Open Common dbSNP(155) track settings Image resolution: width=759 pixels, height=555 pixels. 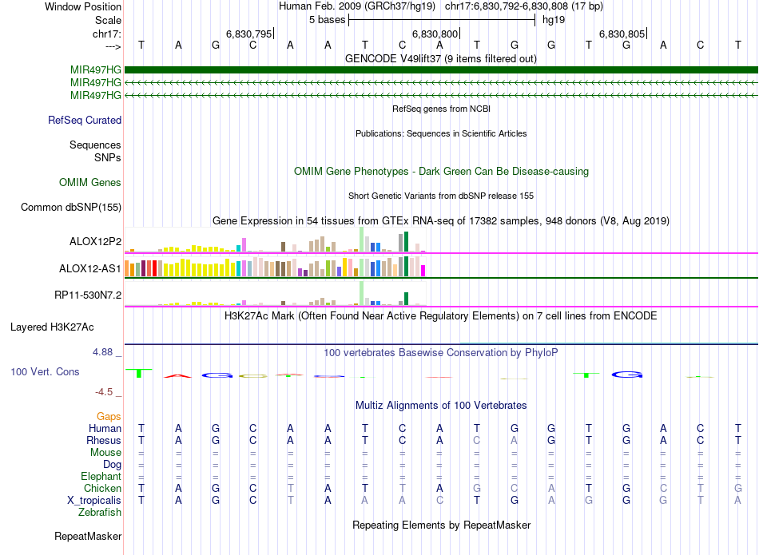[x=70, y=207]
